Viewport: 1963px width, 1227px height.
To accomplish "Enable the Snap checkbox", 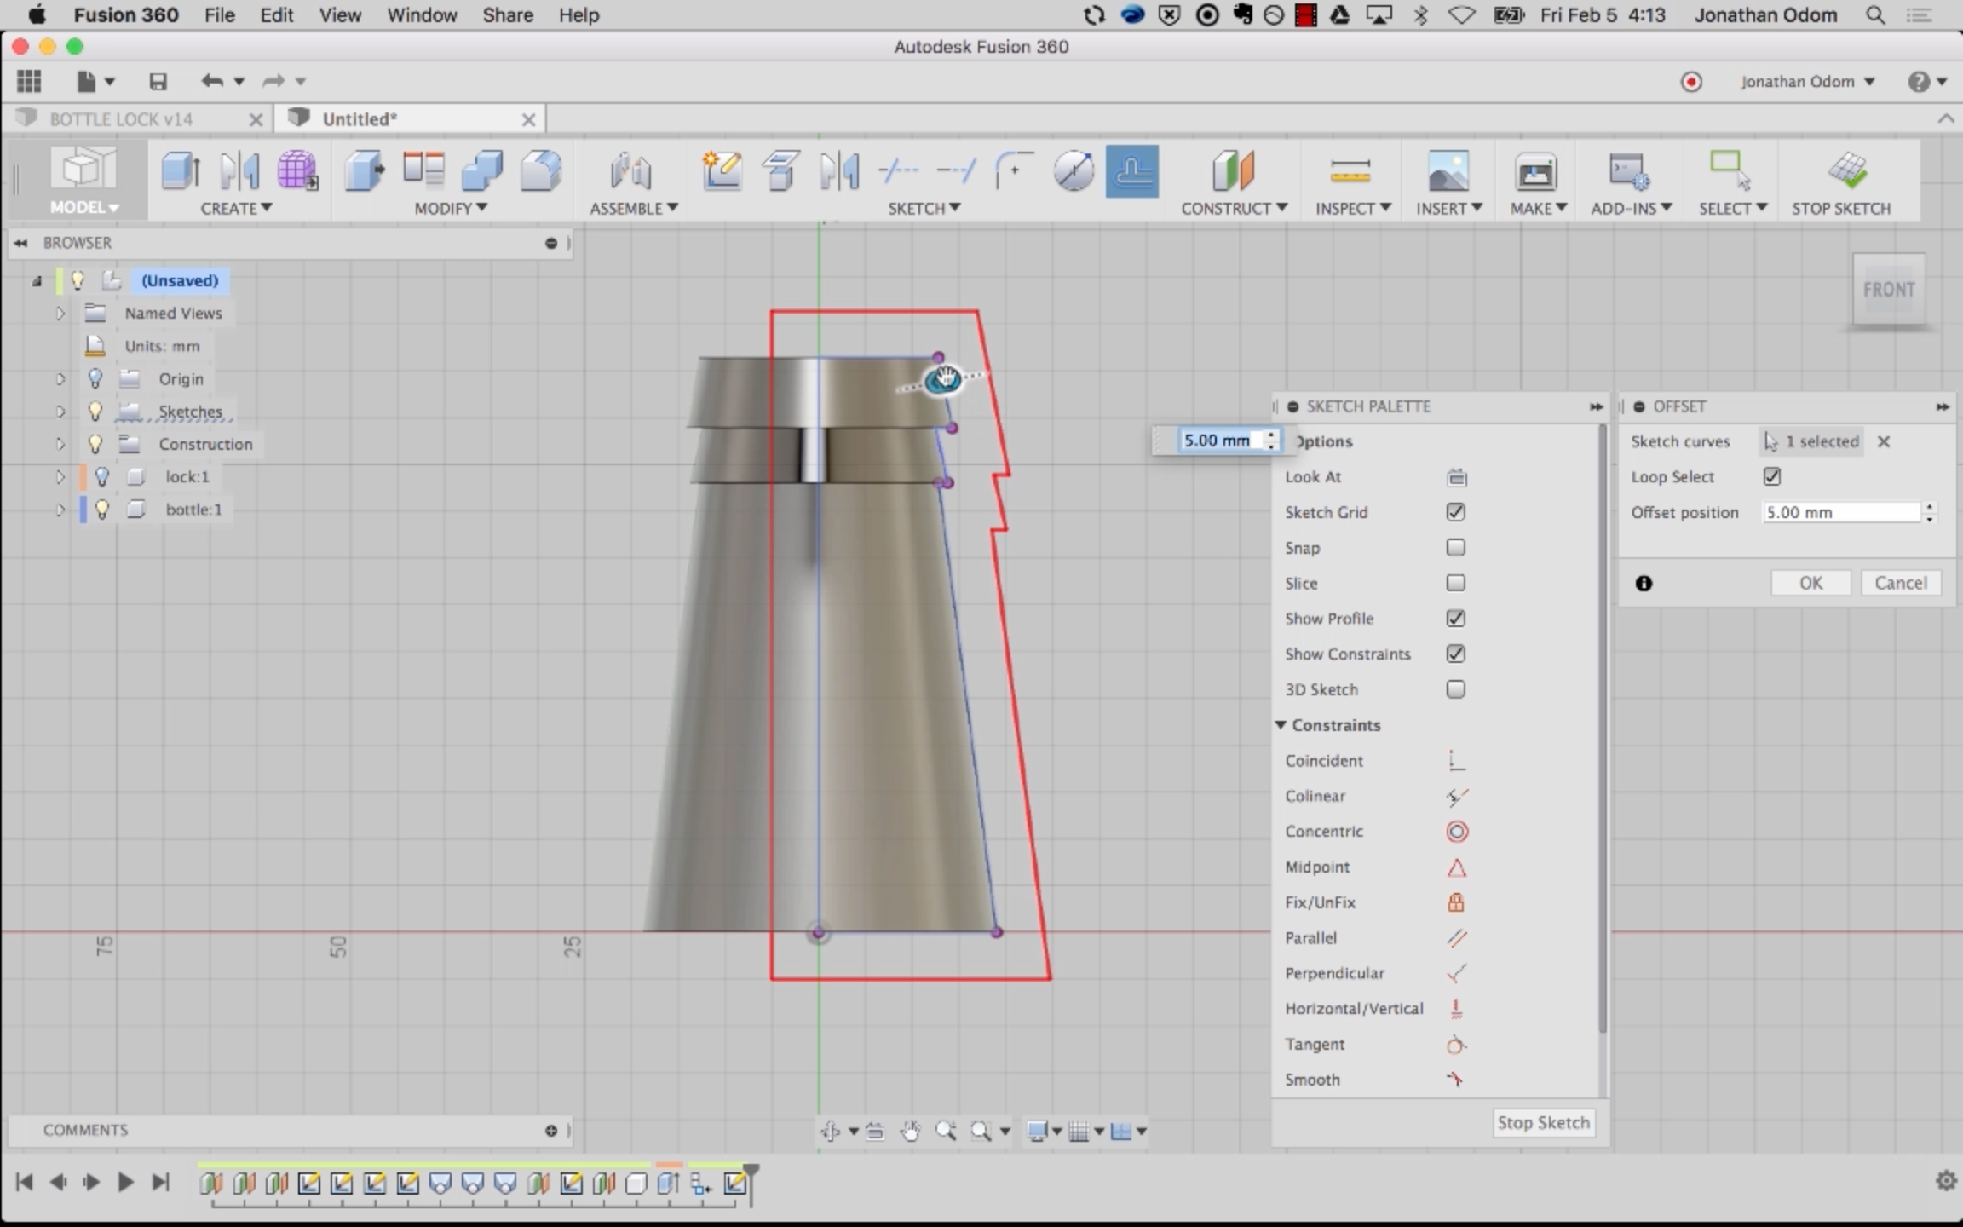I will (1455, 548).
